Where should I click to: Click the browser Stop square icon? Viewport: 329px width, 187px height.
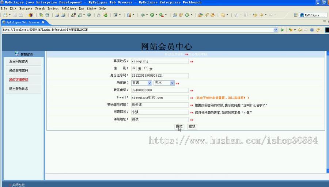pos(312,30)
